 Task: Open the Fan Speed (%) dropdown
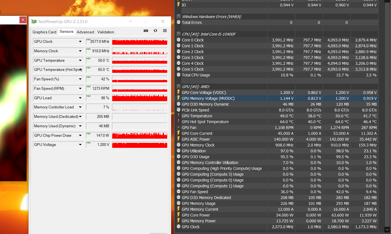click(80, 79)
